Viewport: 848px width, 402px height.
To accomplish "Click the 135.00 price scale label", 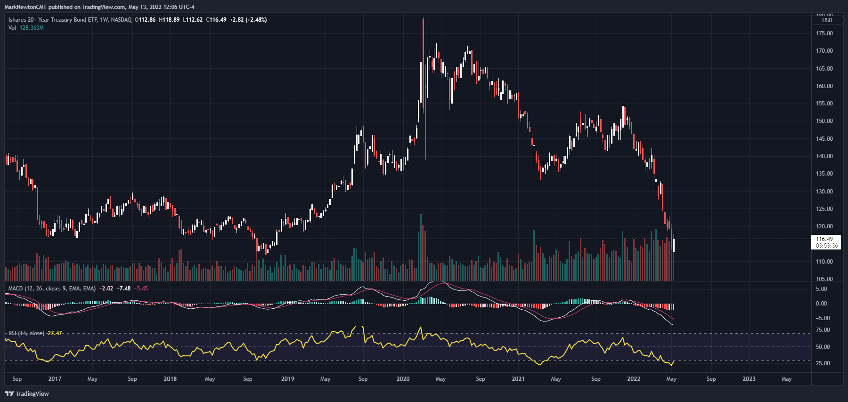I will (x=824, y=174).
